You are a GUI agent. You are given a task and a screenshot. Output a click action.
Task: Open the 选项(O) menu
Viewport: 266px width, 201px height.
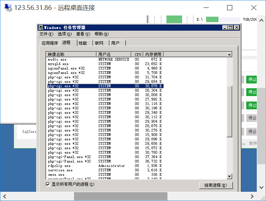pos(65,34)
